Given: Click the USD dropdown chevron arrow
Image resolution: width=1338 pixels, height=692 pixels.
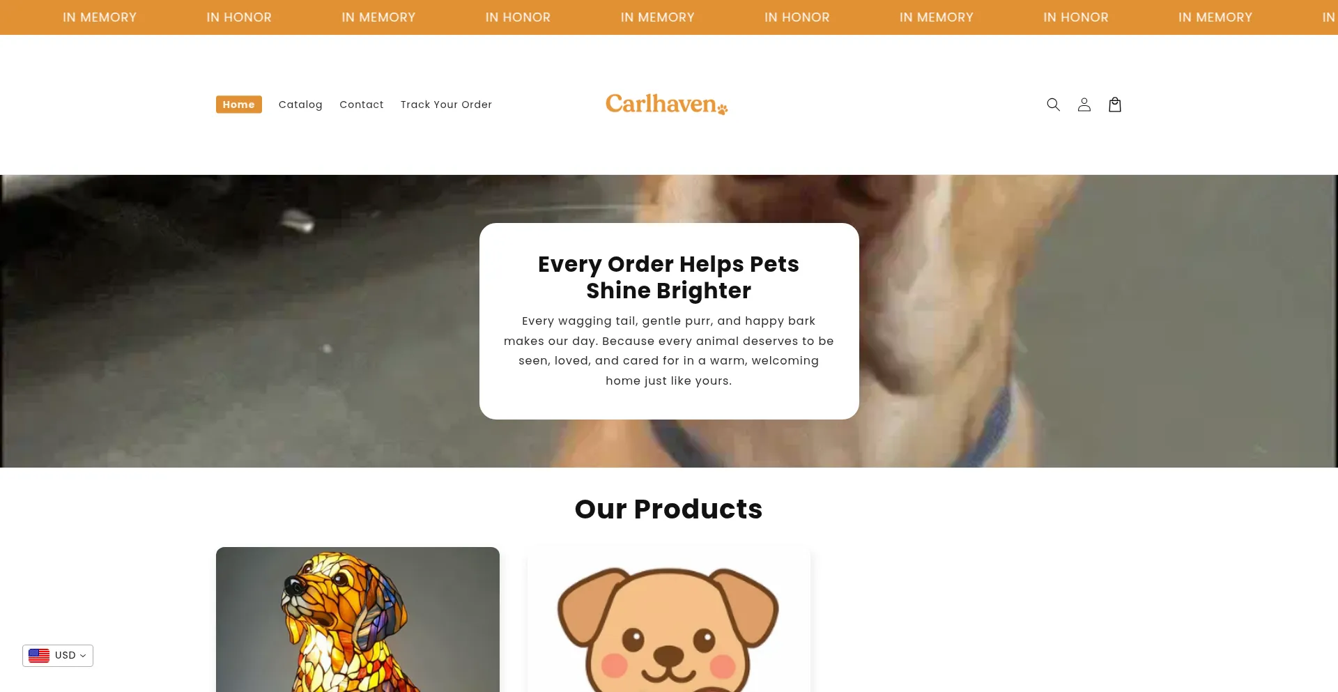Looking at the screenshot, I should [x=83, y=656].
